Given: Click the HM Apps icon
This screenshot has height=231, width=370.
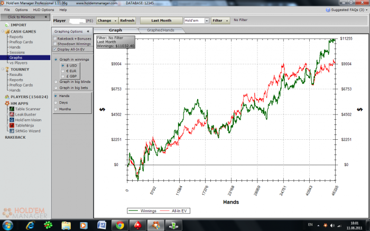Looking at the screenshot, I should click(x=7, y=103).
